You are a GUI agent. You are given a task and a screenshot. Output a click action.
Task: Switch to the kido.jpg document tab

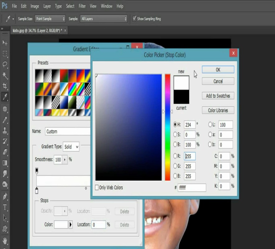37,31
